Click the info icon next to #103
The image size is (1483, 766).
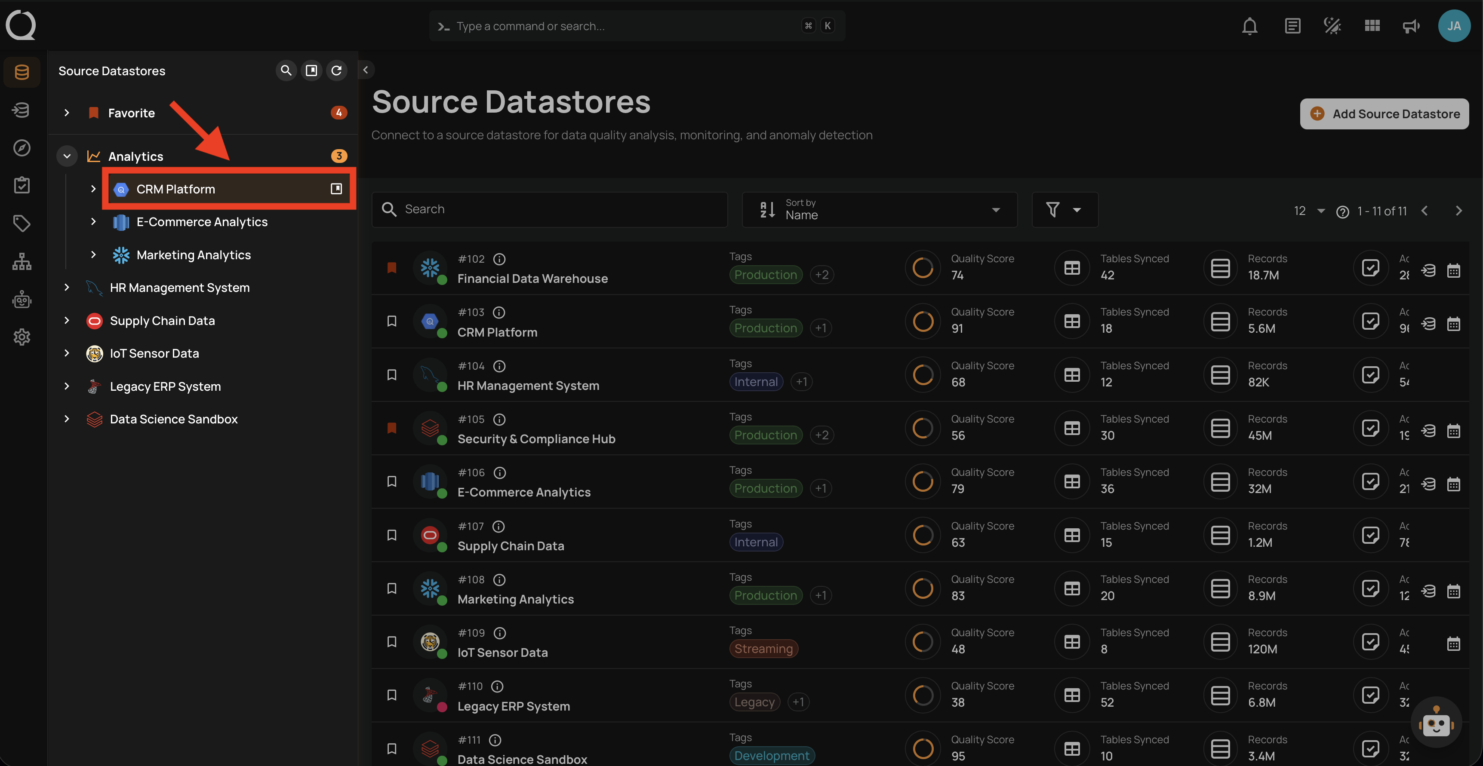coord(499,312)
